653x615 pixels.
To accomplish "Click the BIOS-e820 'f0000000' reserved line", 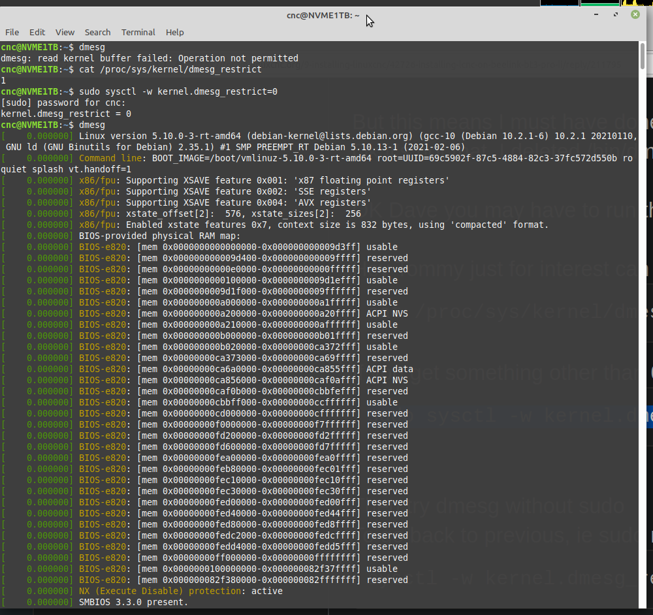I will [204, 425].
